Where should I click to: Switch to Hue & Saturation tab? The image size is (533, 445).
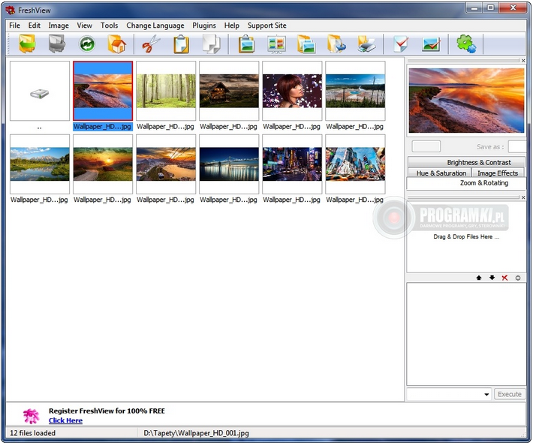[439, 173]
